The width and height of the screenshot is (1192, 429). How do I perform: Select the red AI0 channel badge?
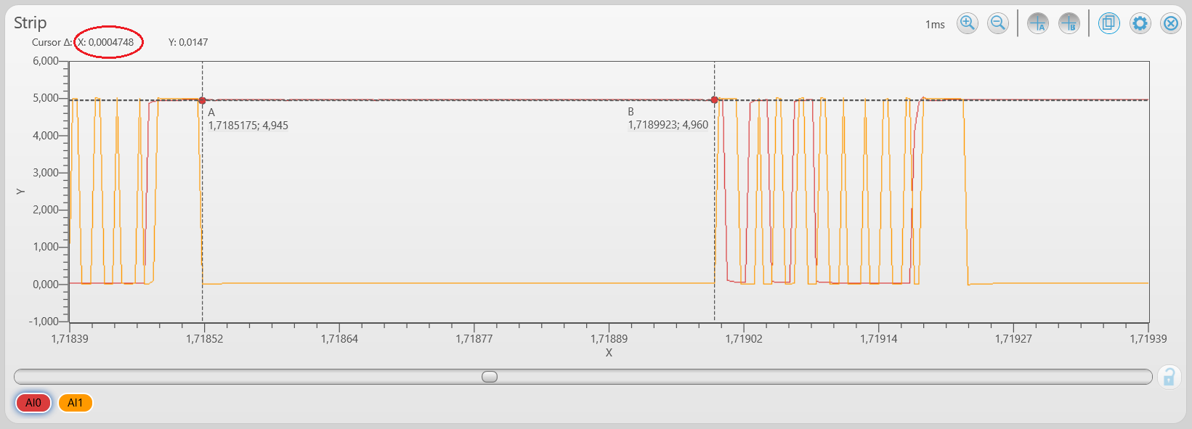[33, 403]
